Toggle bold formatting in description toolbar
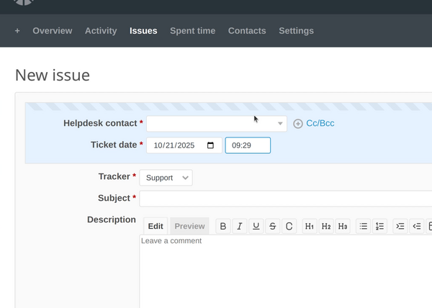Viewport: 432px width, 308px height. click(223, 226)
